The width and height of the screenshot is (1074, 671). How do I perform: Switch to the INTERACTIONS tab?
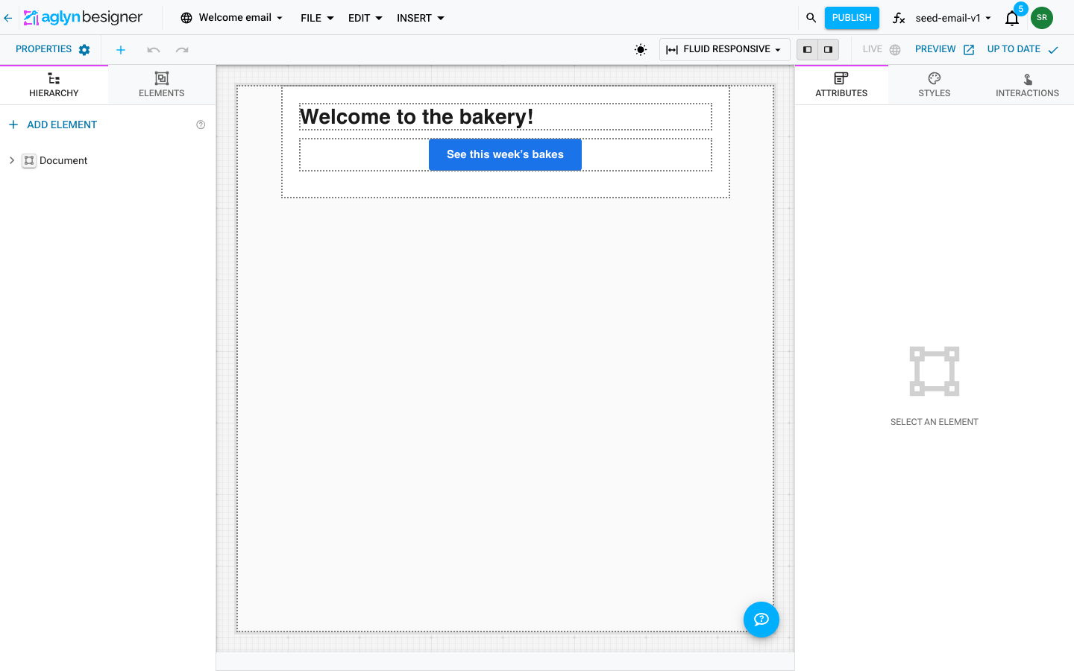coord(1027,85)
